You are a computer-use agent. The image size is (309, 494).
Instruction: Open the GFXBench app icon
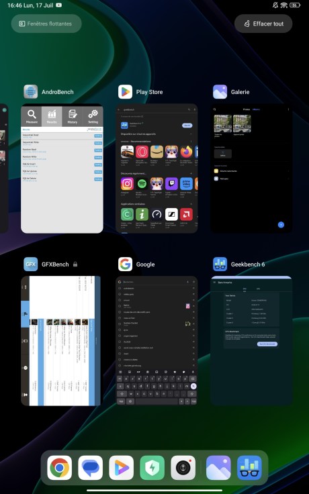click(31, 264)
